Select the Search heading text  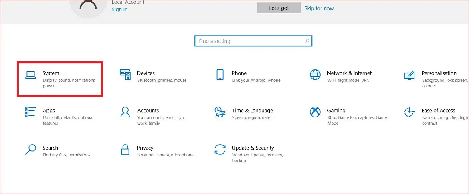tap(50, 148)
